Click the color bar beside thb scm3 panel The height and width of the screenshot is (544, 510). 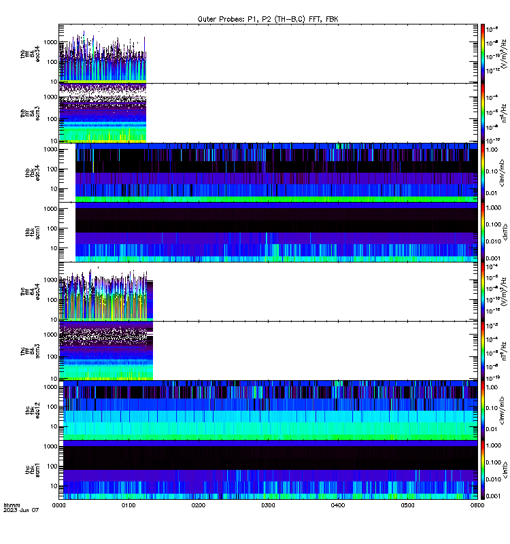coord(483,113)
